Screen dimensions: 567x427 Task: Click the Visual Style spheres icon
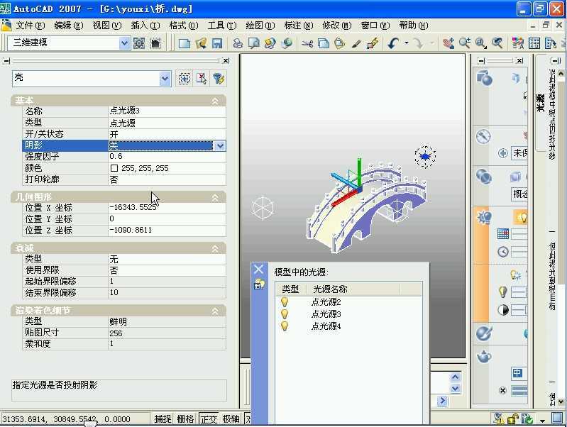coord(483,177)
